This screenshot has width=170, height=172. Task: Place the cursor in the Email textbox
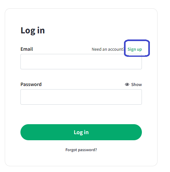point(81,62)
